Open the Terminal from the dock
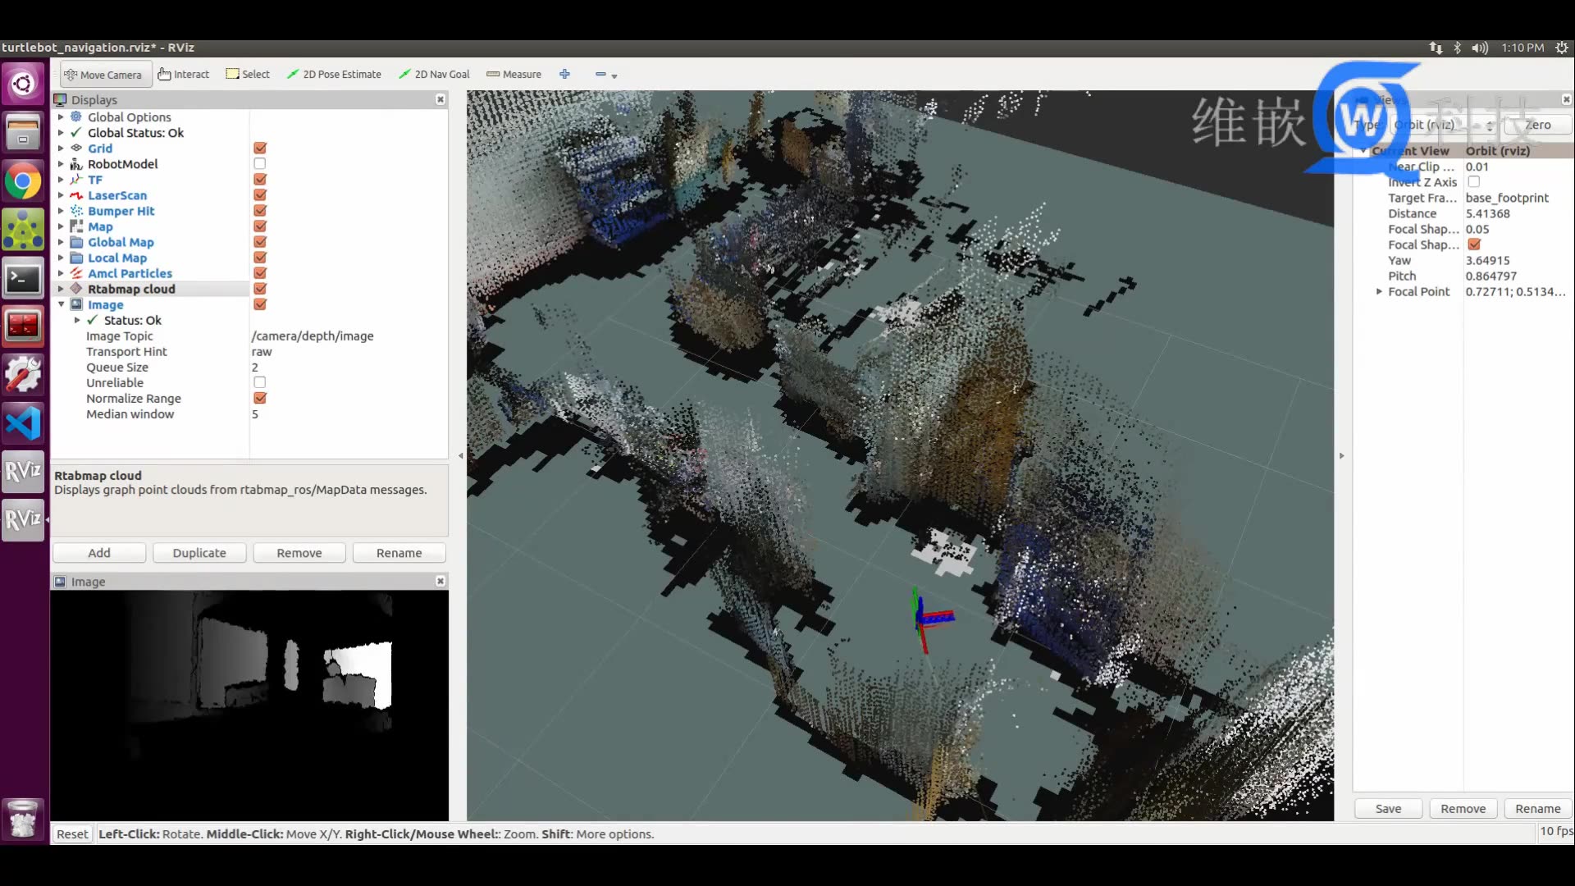Viewport: 1575px width, 886px height. coord(23,280)
